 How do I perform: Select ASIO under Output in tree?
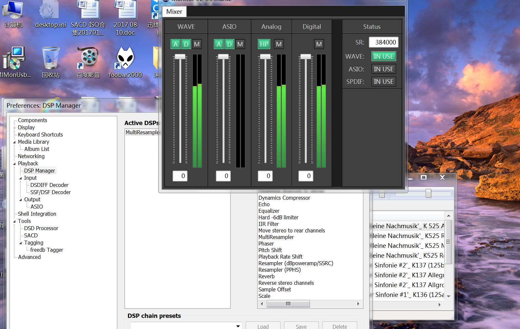point(37,207)
